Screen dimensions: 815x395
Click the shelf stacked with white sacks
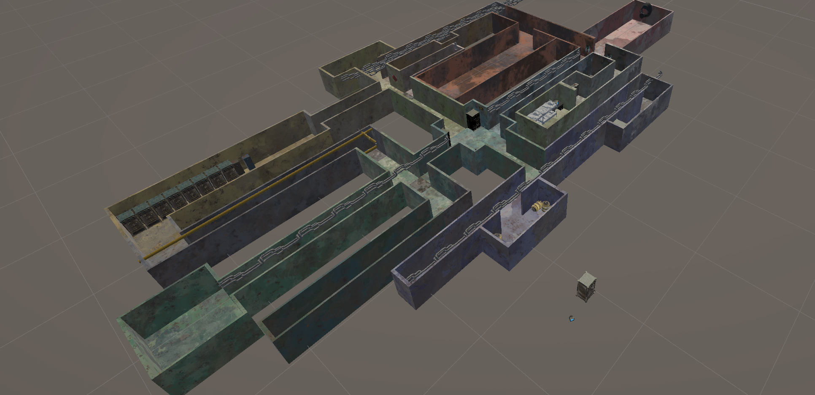point(543,111)
